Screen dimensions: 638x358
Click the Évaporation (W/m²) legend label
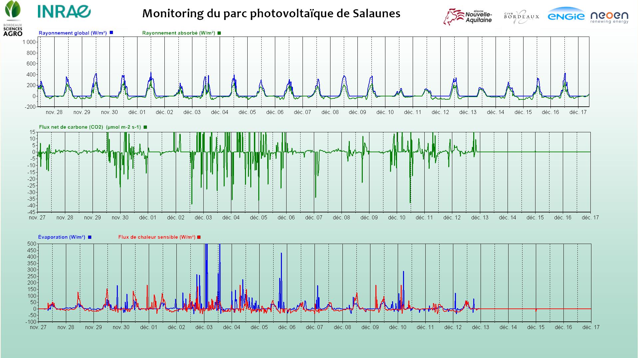click(62, 237)
